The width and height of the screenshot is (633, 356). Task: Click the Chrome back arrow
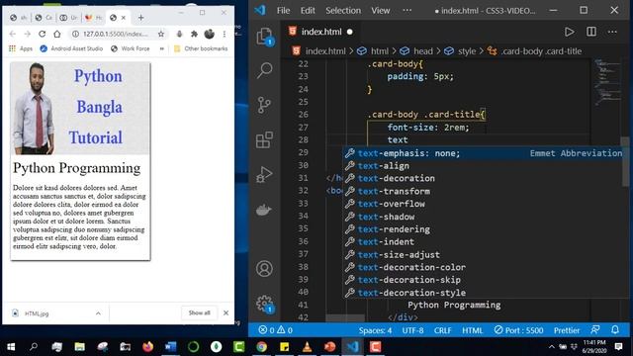[x=13, y=34]
